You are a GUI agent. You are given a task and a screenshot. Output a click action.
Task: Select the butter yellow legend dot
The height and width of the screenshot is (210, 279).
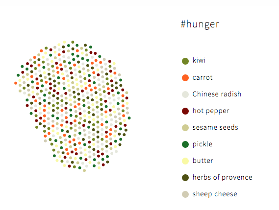click(185, 161)
